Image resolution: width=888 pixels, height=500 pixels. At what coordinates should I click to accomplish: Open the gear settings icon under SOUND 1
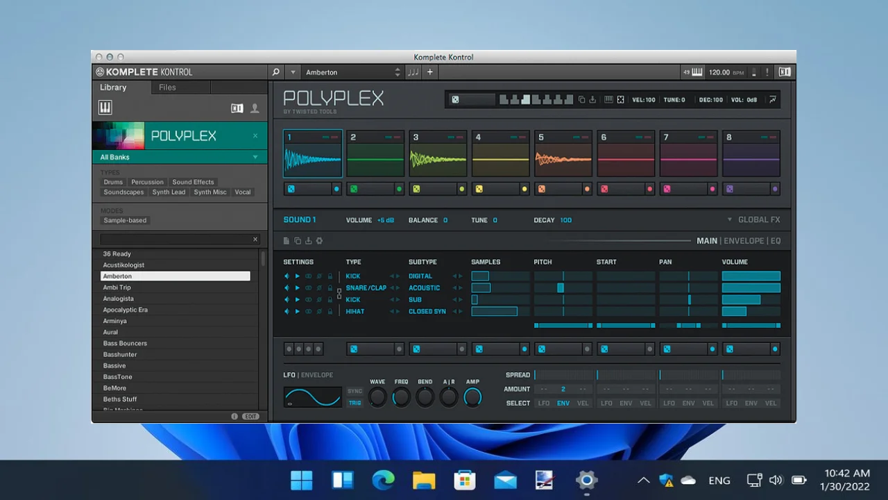pos(319,241)
